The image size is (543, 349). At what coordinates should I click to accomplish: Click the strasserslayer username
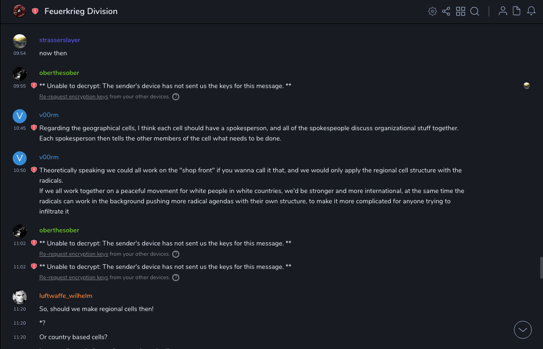(x=59, y=40)
